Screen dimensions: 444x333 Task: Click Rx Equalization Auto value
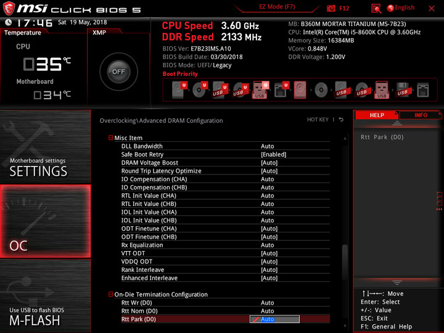[x=267, y=245]
